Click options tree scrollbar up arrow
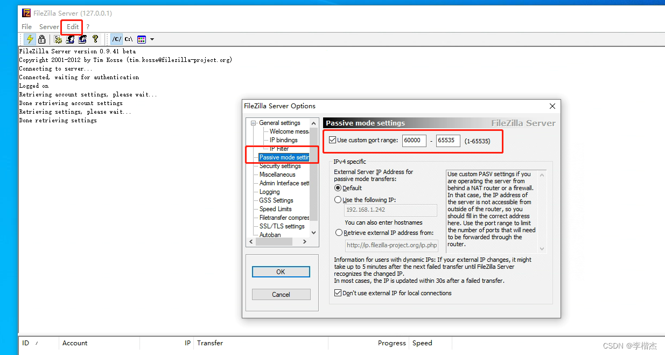 [314, 123]
